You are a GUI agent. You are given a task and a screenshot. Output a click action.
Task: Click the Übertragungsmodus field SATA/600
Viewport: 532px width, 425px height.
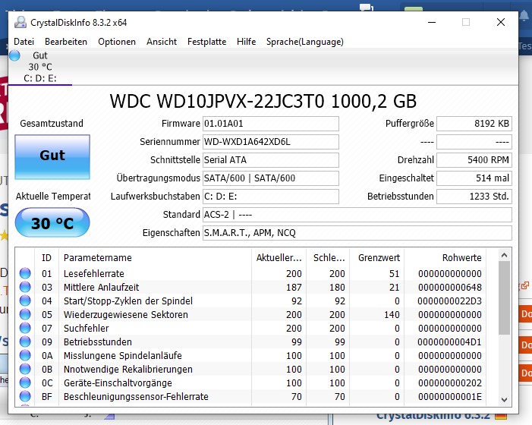tap(271, 178)
